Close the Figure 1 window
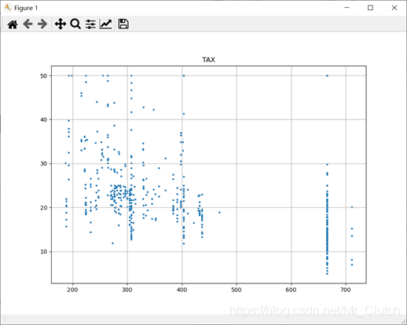The width and height of the screenshot is (407, 325). click(x=394, y=8)
